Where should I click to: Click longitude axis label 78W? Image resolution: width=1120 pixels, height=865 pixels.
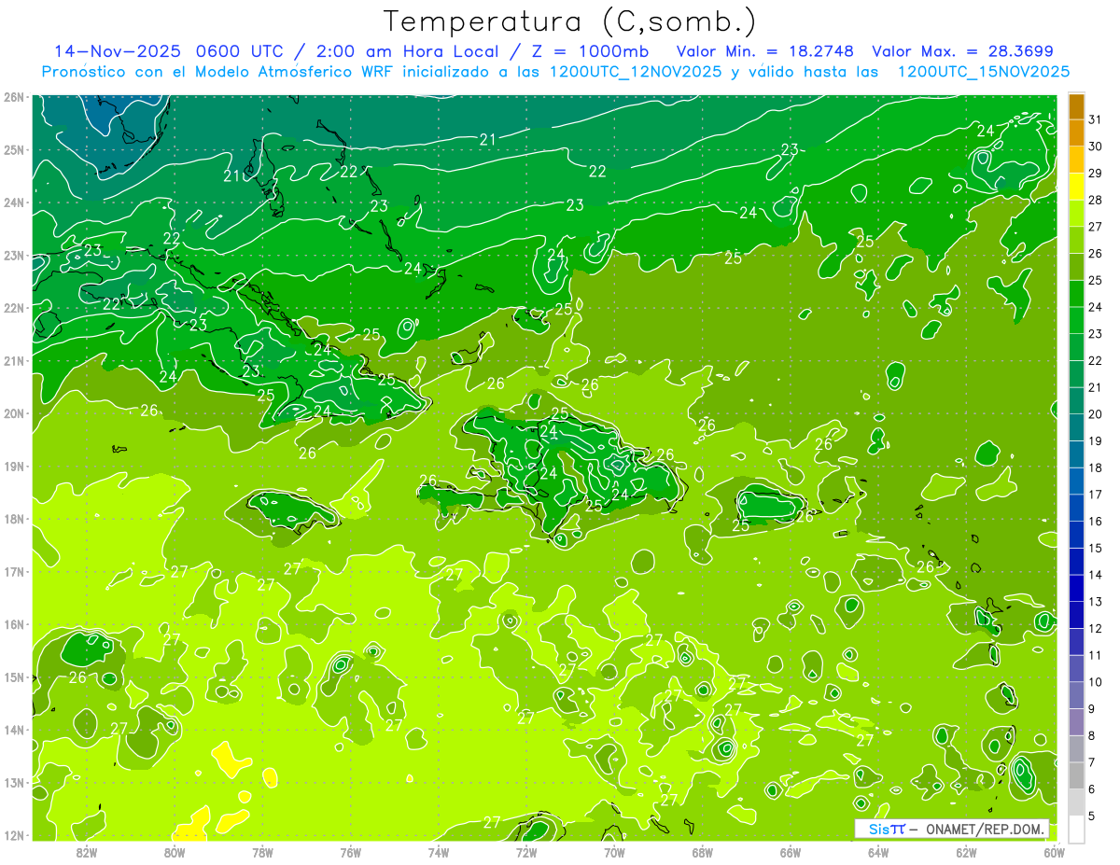click(262, 853)
